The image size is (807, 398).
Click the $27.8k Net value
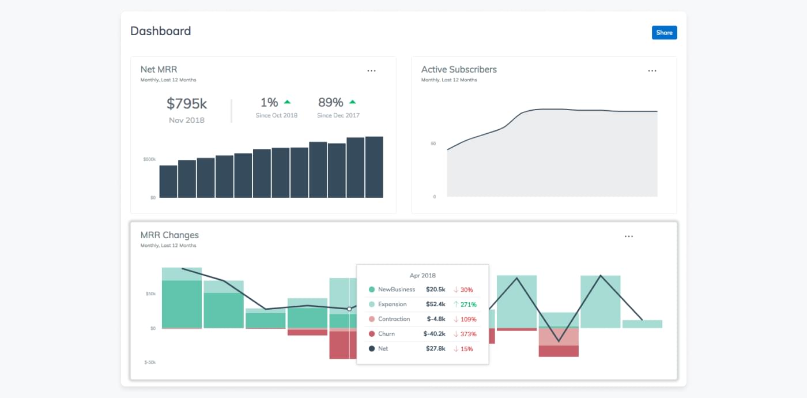click(x=435, y=349)
